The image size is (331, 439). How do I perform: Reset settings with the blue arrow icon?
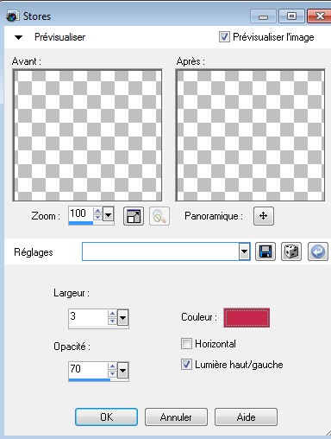[318, 251]
